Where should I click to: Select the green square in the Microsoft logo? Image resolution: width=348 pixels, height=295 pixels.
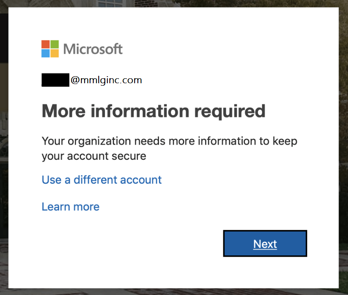pos(54,44)
